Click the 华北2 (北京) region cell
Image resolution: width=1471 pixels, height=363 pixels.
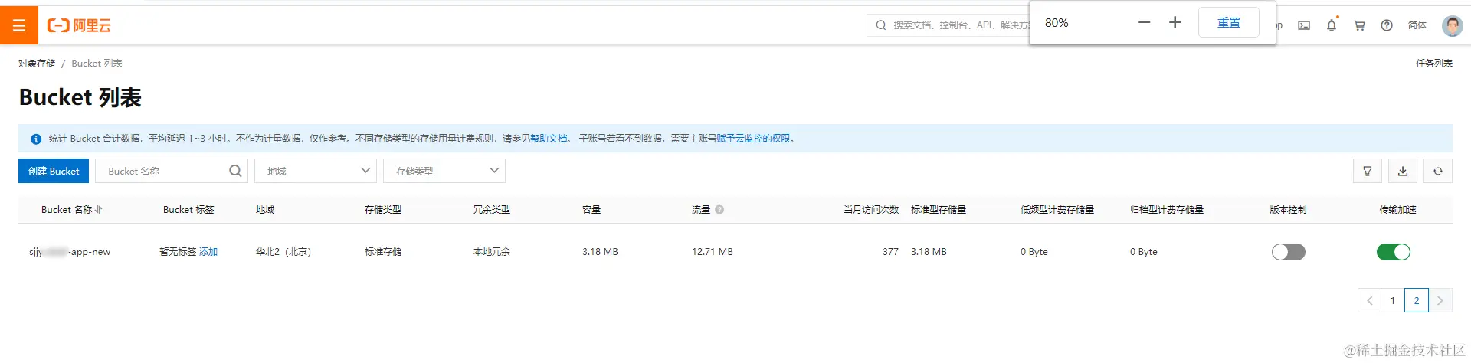click(283, 252)
